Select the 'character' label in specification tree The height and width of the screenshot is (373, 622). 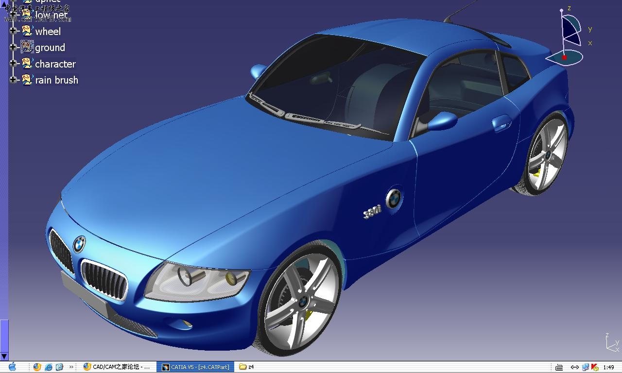tap(55, 64)
